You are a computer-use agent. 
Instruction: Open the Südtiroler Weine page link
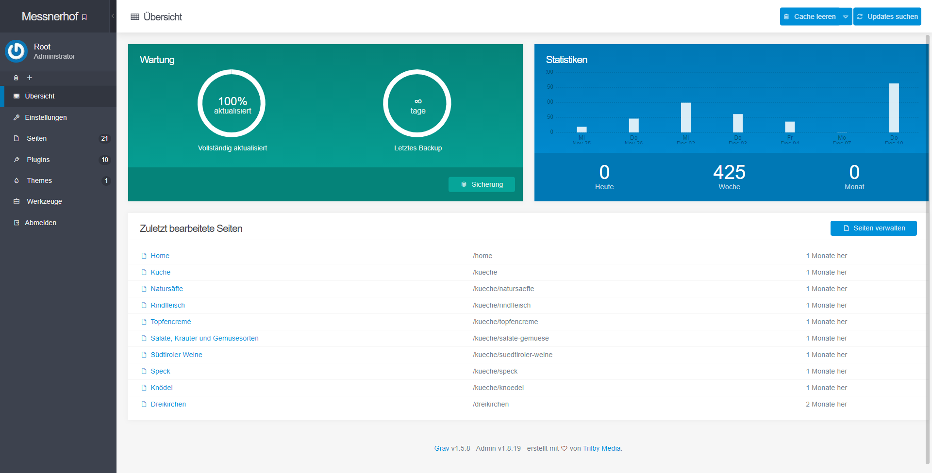[x=176, y=355]
